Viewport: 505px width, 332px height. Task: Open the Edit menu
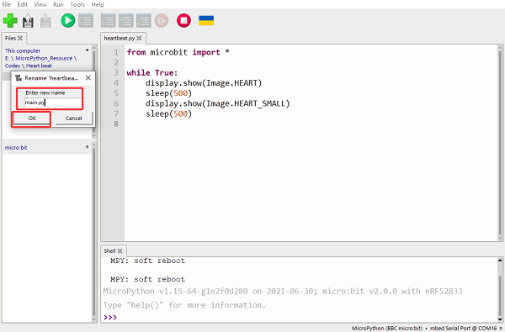point(22,4)
